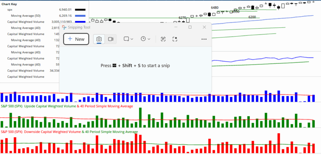Screen dimensions: 321x155
Task: Select the spx entry in Chart Key
Action: point(10,10)
